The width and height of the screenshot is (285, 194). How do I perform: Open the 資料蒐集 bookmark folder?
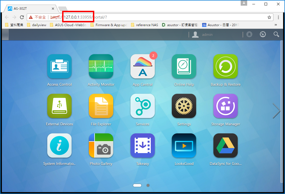click(14, 25)
